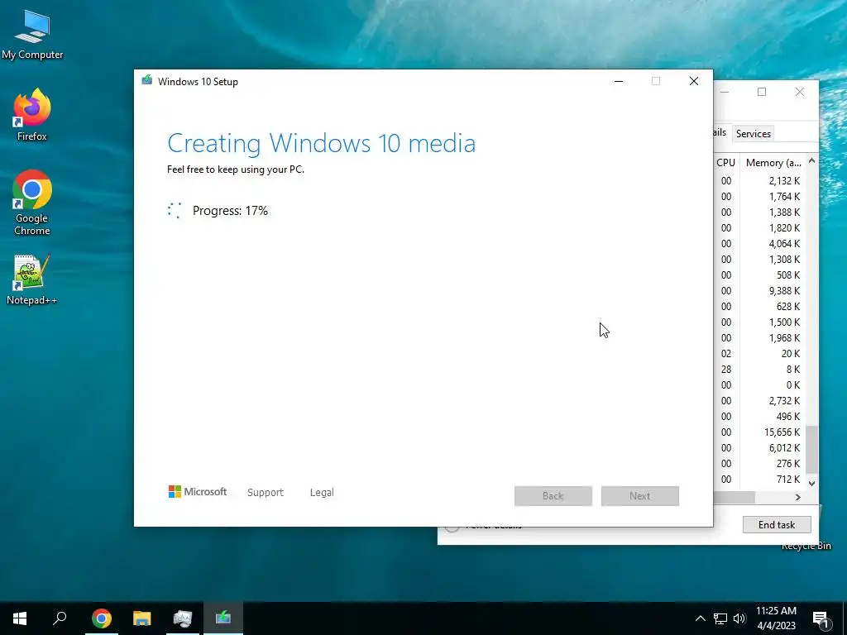
Task: Click End task in Task Manager
Action: (x=777, y=525)
